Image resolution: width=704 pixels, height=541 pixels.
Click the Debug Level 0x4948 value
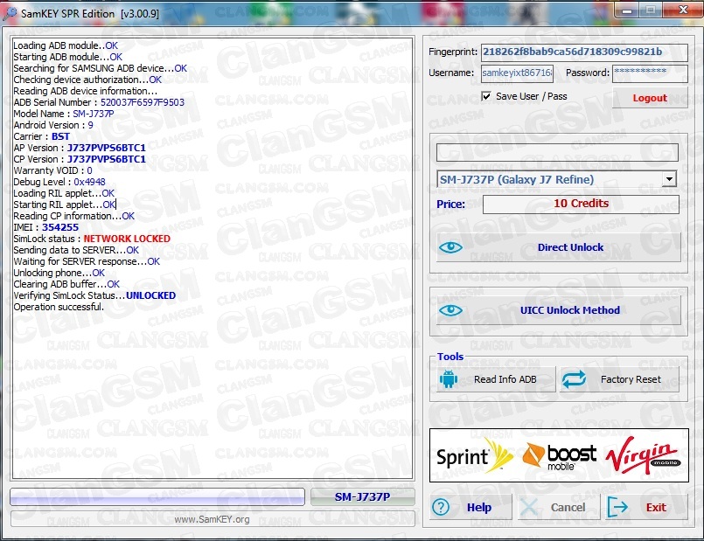(89, 182)
